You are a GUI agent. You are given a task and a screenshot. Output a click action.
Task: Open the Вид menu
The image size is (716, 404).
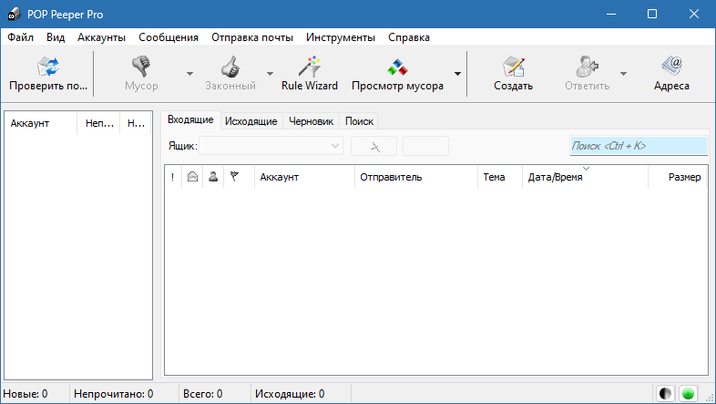[56, 37]
